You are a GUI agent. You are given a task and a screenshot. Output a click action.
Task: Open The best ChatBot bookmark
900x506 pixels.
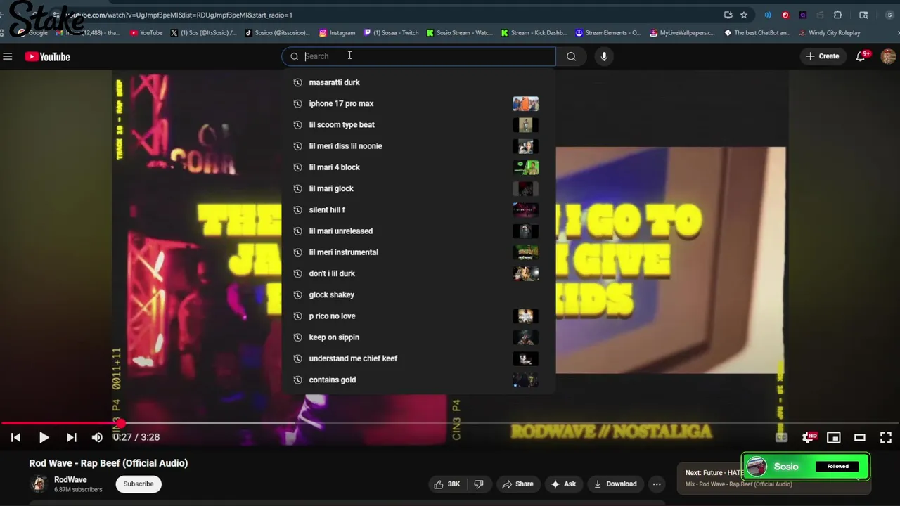coord(757,33)
